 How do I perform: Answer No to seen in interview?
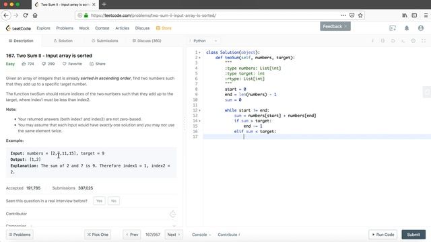tap(114, 201)
